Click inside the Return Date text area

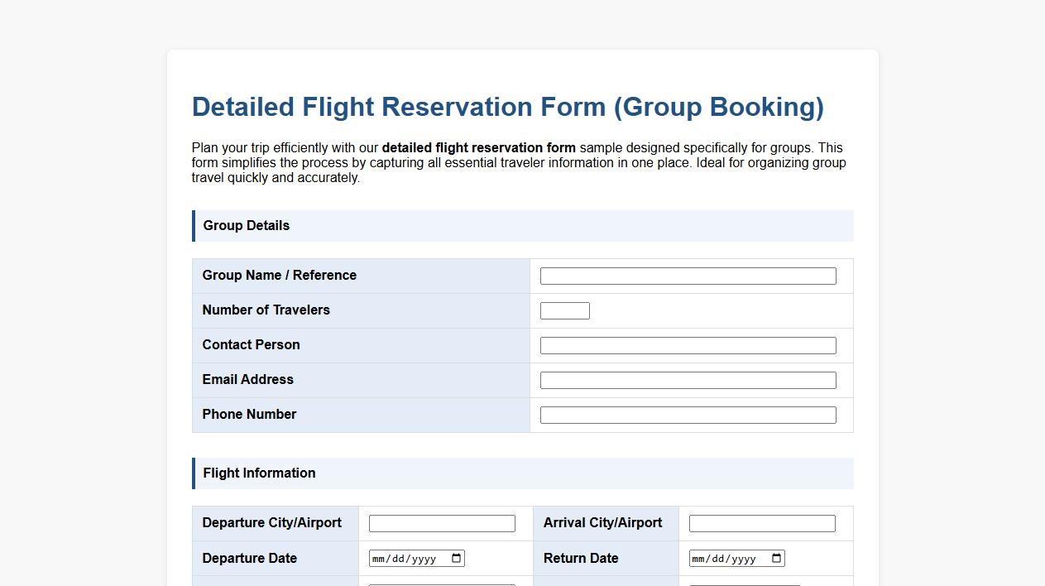(726, 558)
